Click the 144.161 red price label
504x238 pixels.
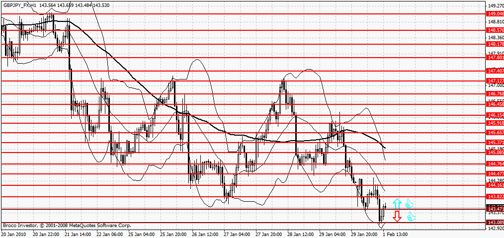(494, 185)
